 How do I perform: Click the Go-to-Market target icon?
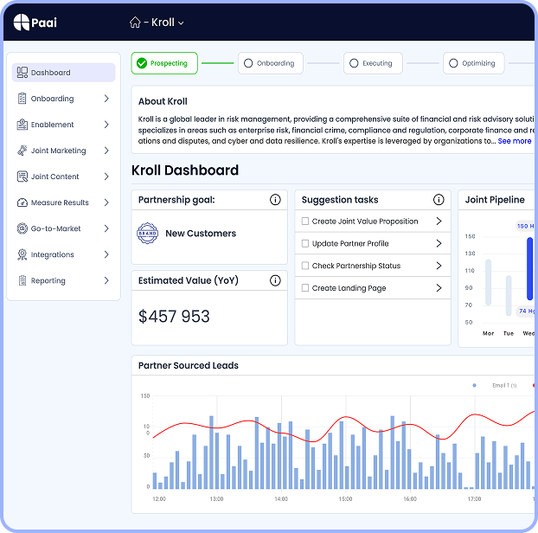pyautogui.click(x=22, y=228)
